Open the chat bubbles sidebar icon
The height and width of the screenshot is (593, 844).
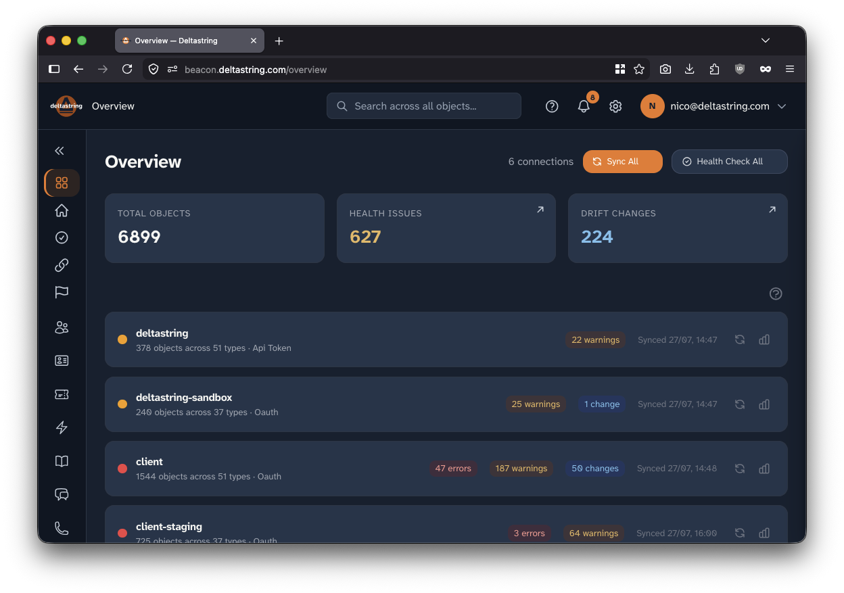pos(62,494)
